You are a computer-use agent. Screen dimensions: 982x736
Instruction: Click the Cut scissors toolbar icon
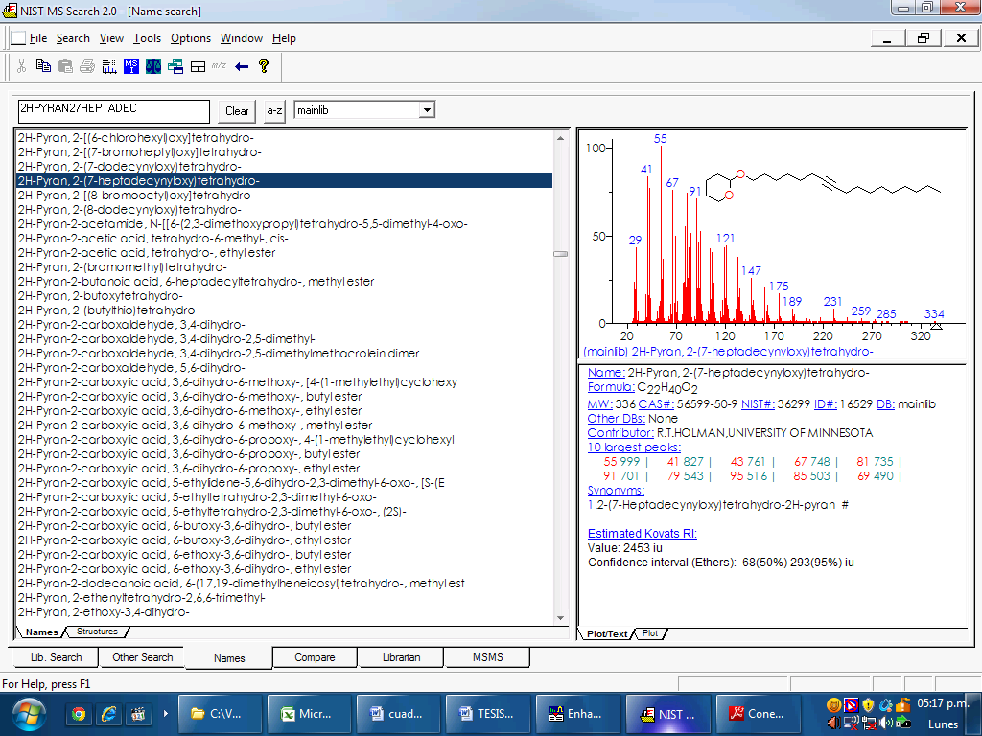click(x=21, y=66)
